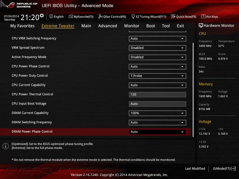Launch EZ Tuning Wizard(F11)
Viewport: 239px width, 179px height.
(149, 16)
